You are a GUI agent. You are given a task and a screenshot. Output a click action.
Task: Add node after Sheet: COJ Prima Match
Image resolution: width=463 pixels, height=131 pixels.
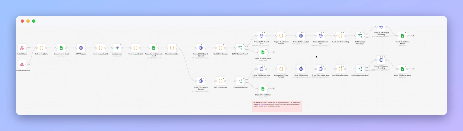click(413, 69)
